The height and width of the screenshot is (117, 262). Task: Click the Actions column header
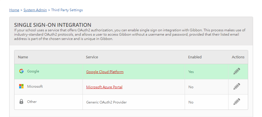pos(238,57)
